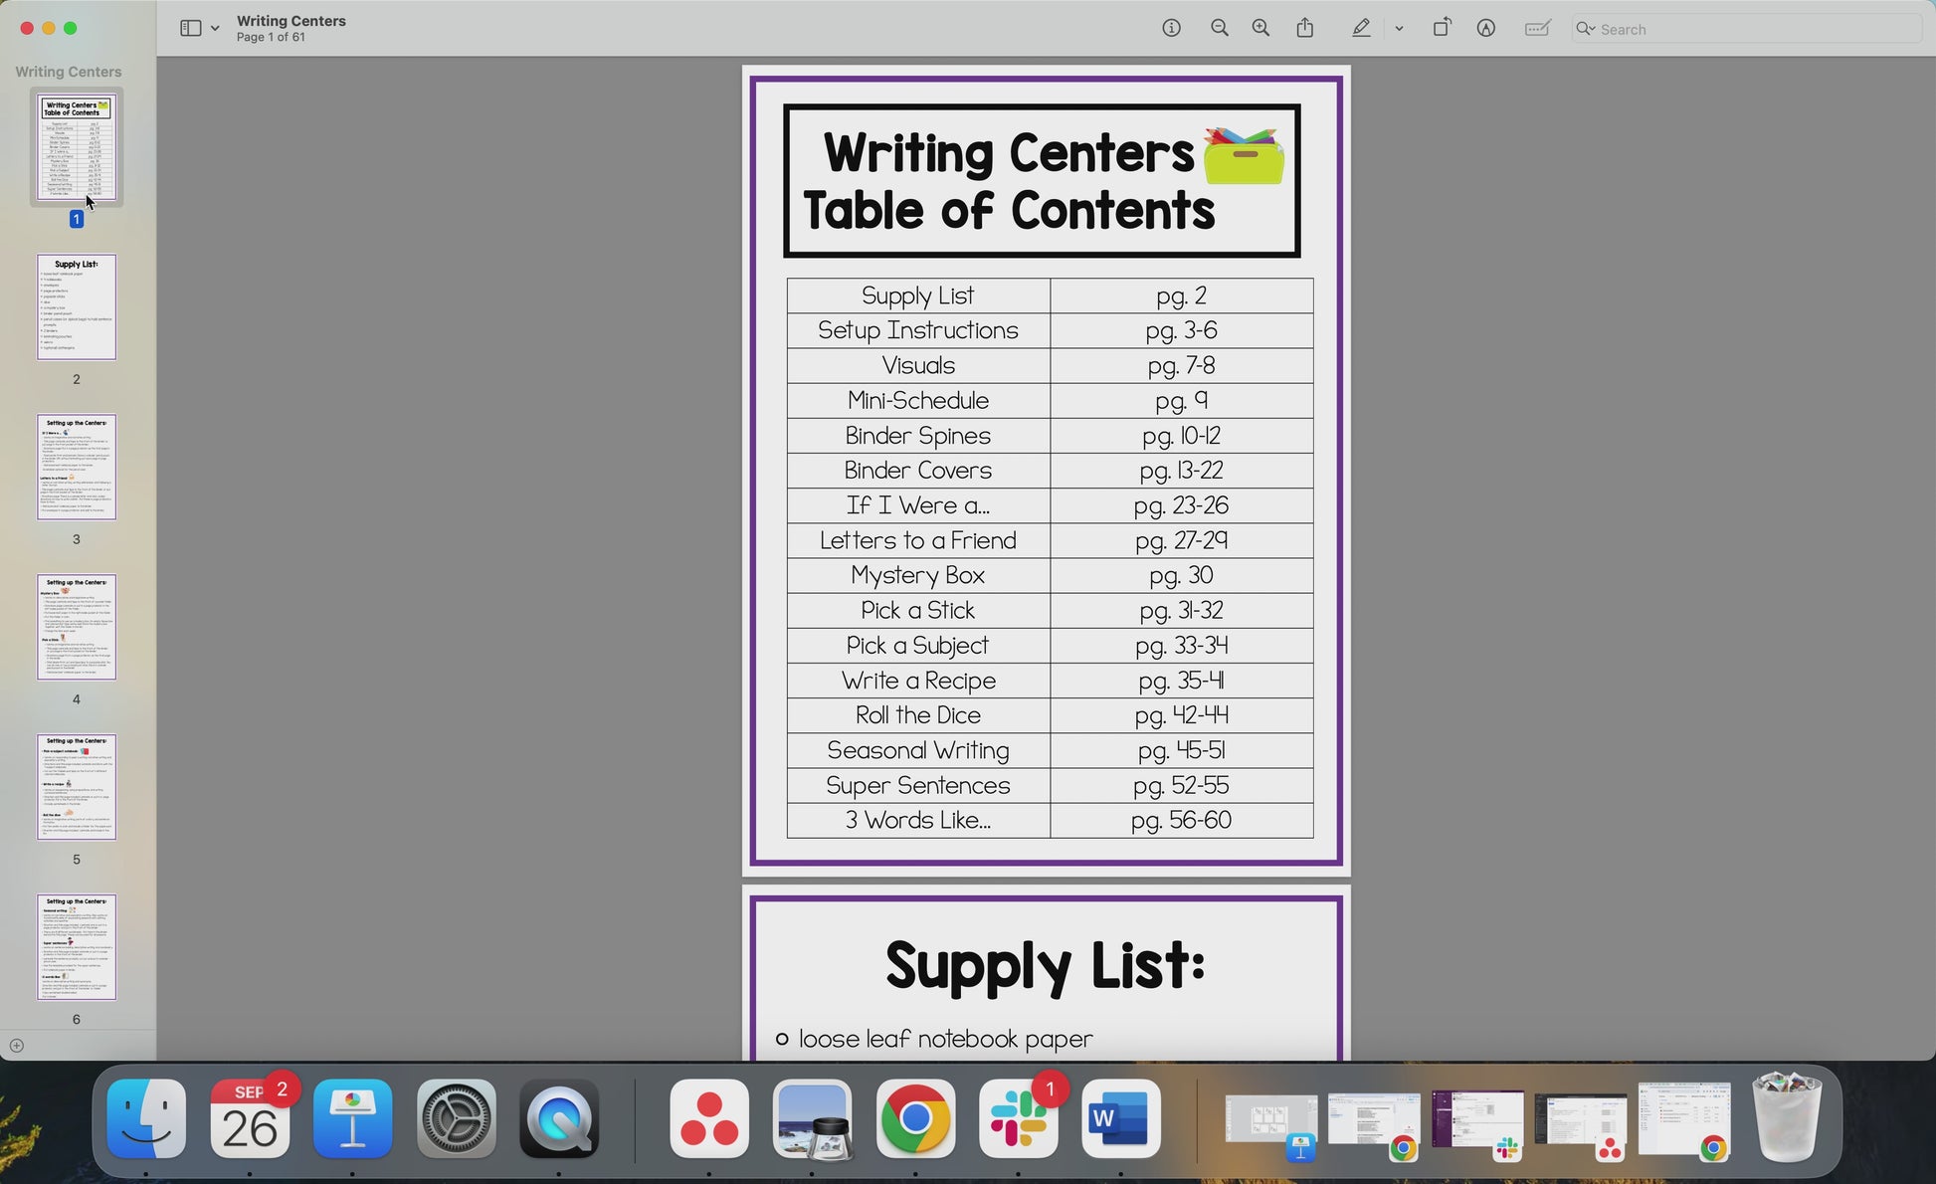Open the Share icon in toolbar
1936x1184 pixels.
click(x=1305, y=29)
